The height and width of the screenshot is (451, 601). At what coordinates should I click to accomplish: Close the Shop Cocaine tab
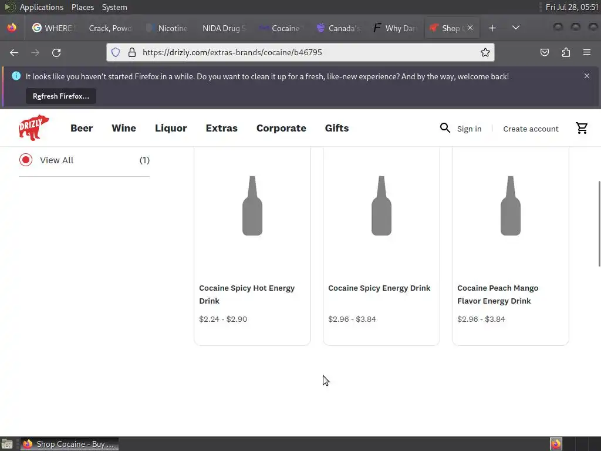[x=470, y=28]
